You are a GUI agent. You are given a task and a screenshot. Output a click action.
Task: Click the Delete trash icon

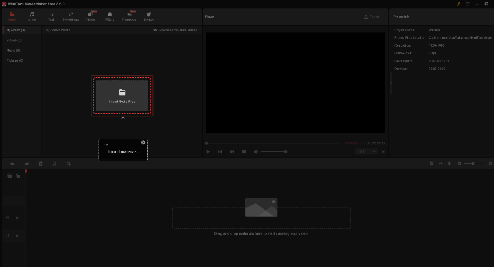pyautogui.click(x=41, y=164)
